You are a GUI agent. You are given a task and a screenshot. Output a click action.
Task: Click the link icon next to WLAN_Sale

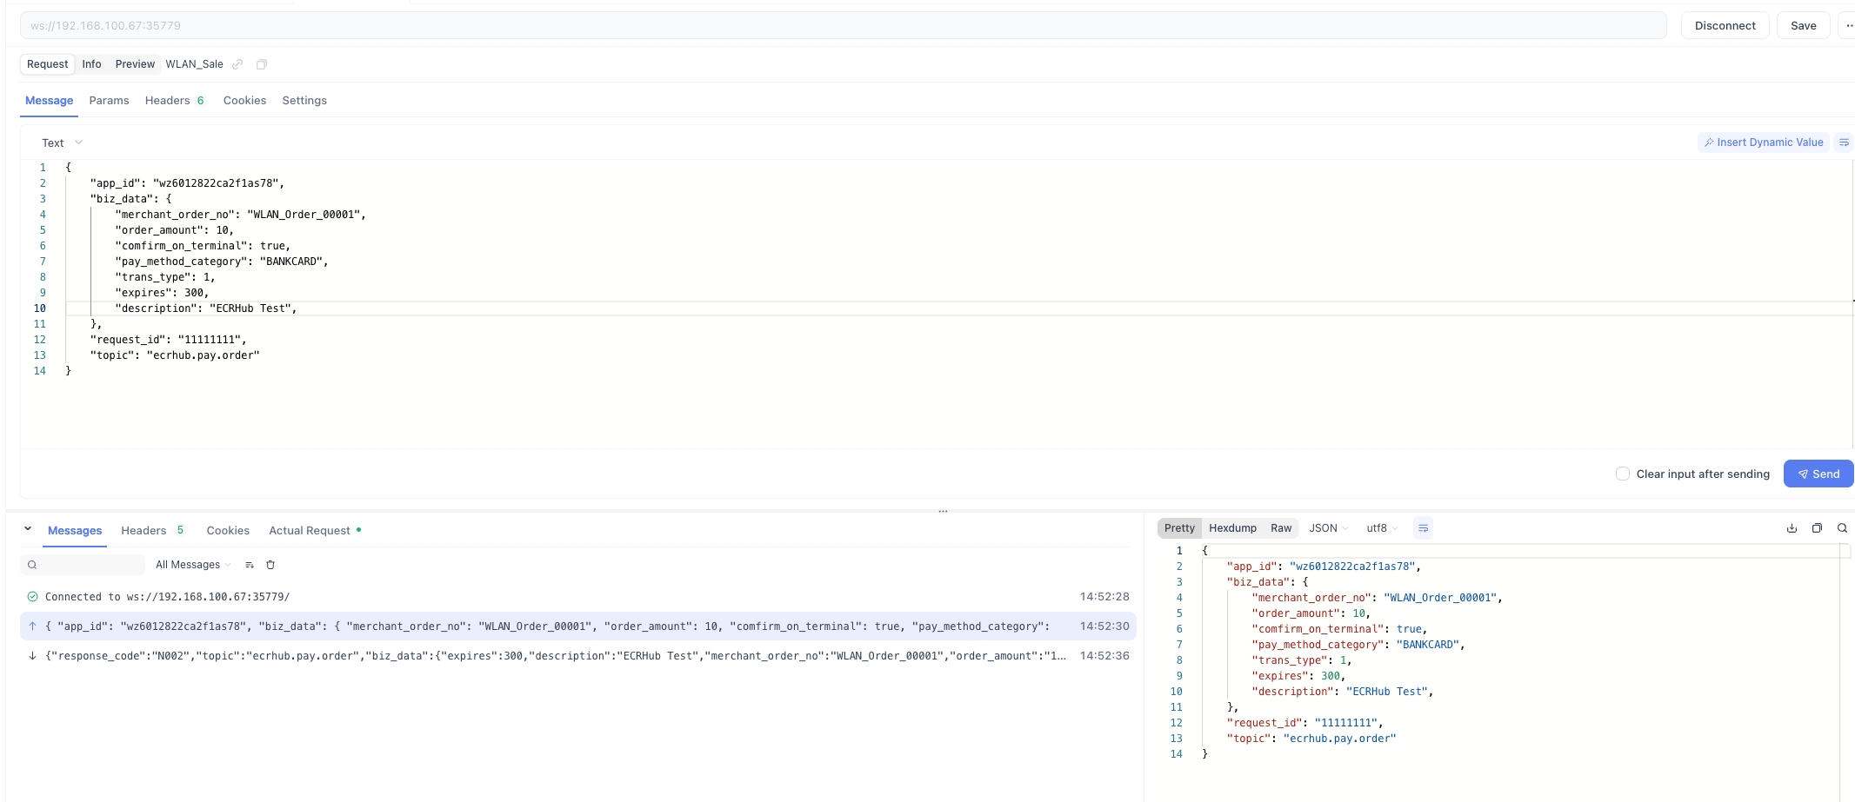237,64
